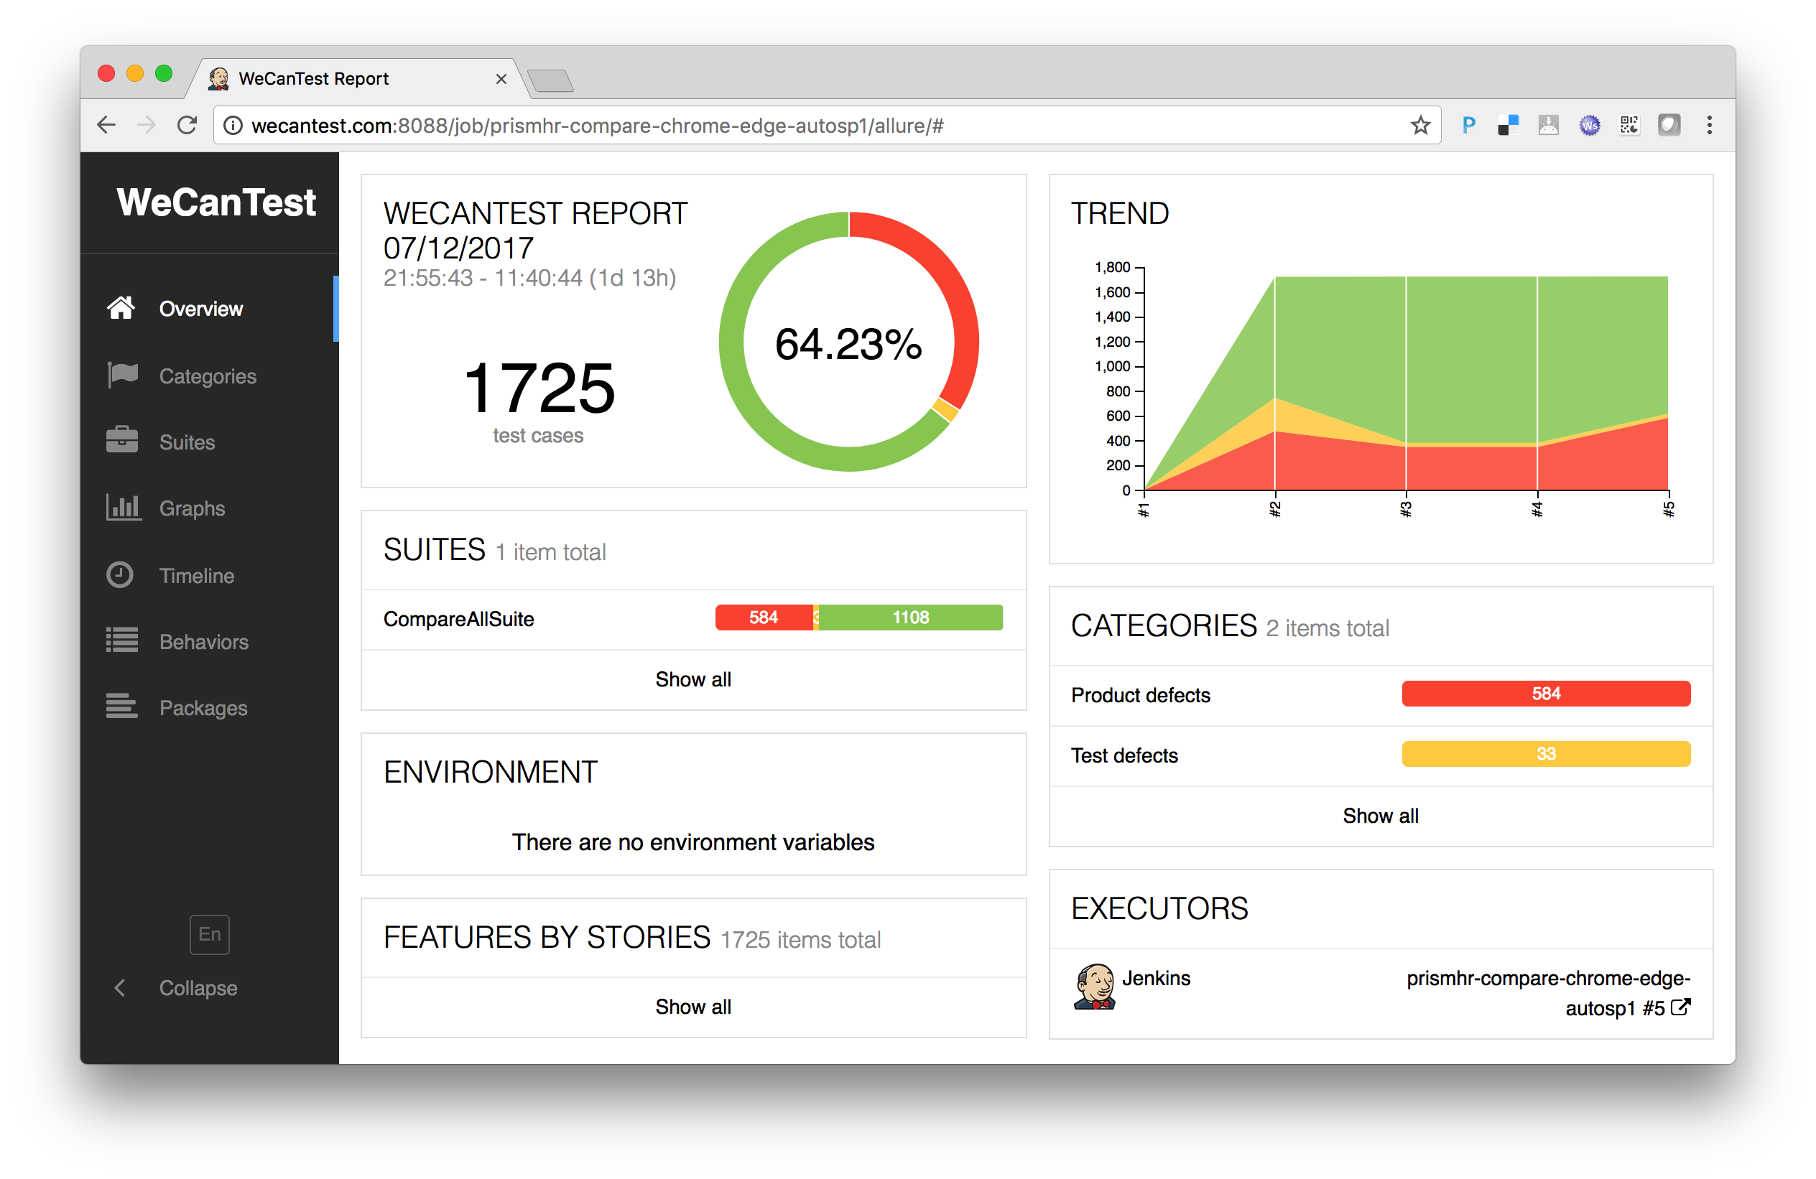Click the browser back arrow
The image size is (1816, 1179).
coord(107,125)
